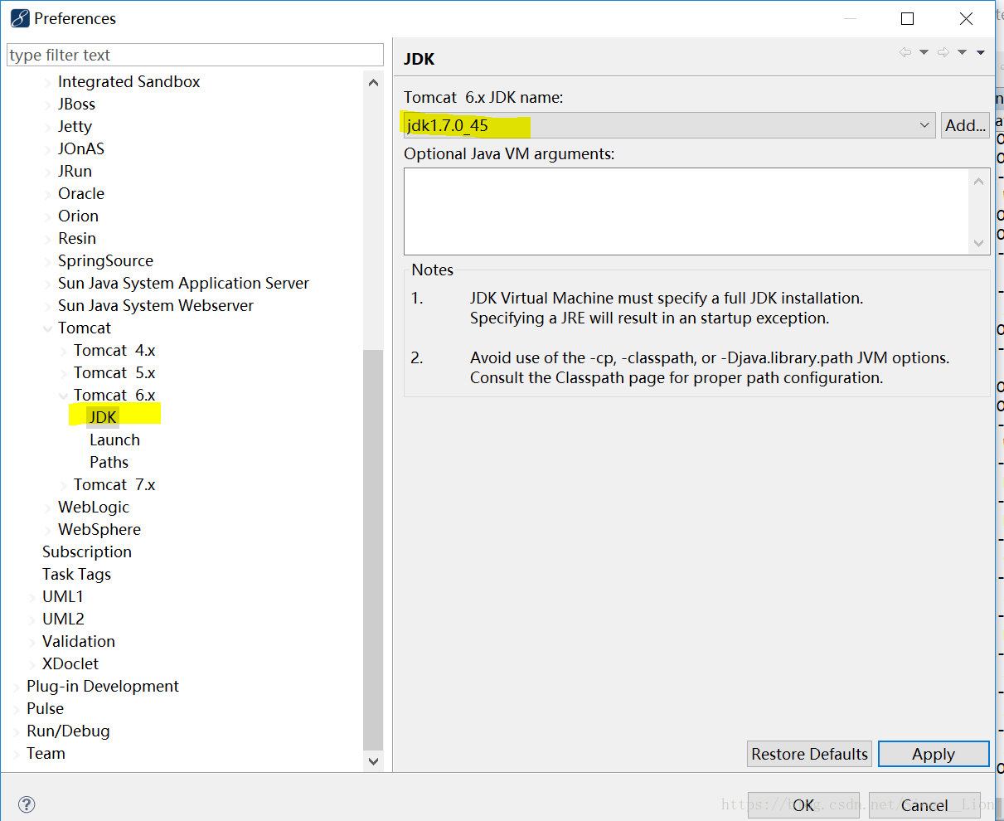The width and height of the screenshot is (1004, 821).
Task: Select the Pulse tree item
Action: [45, 708]
